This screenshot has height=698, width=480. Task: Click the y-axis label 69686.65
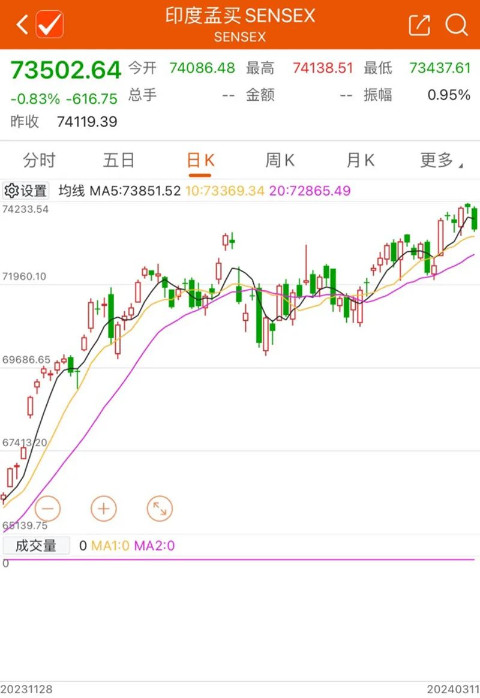pos(26,360)
